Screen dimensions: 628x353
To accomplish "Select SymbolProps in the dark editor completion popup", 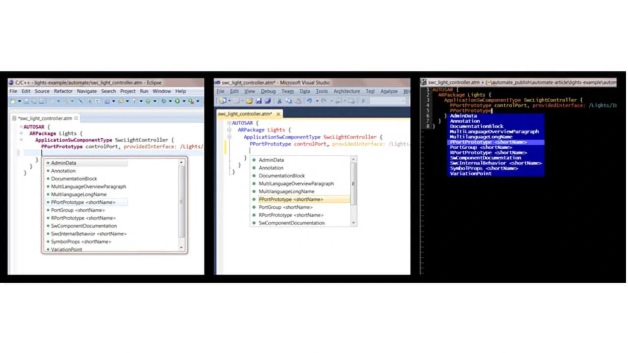I will (484, 168).
